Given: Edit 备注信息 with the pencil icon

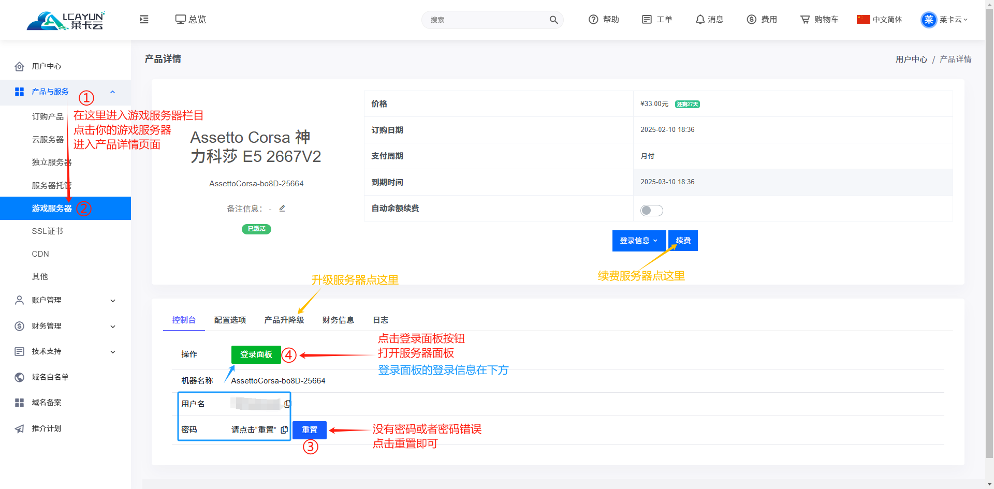Looking at the screenshot, I should click(x=282, y=209).
